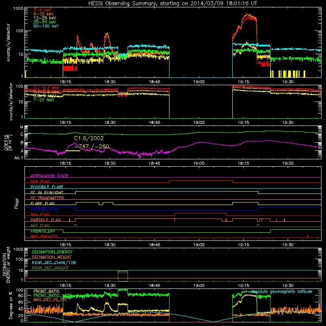Screen dimensions: 326x326
Task: Select the ATTENUATOR_STATE flag label
Action: tap(49, 176)
